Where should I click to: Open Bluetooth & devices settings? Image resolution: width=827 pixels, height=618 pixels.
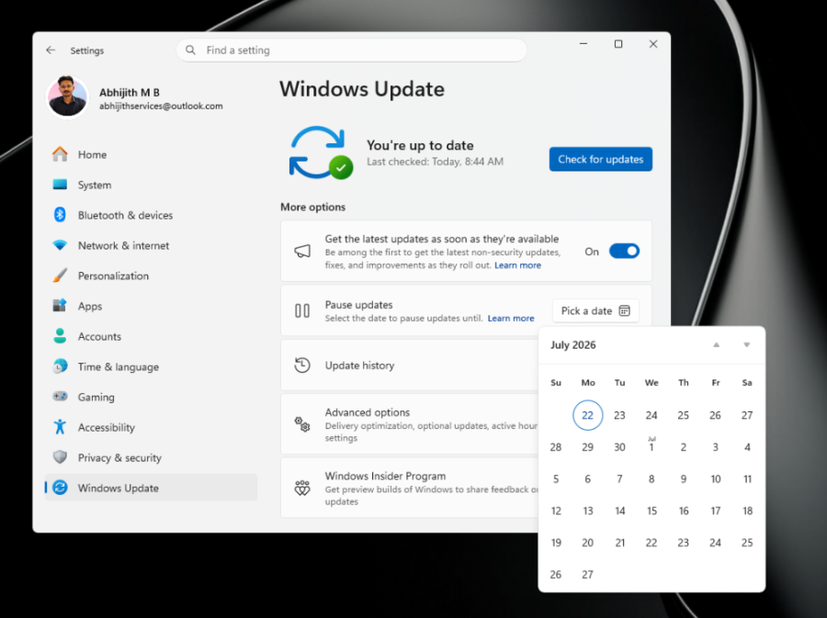tap(151, 215)
